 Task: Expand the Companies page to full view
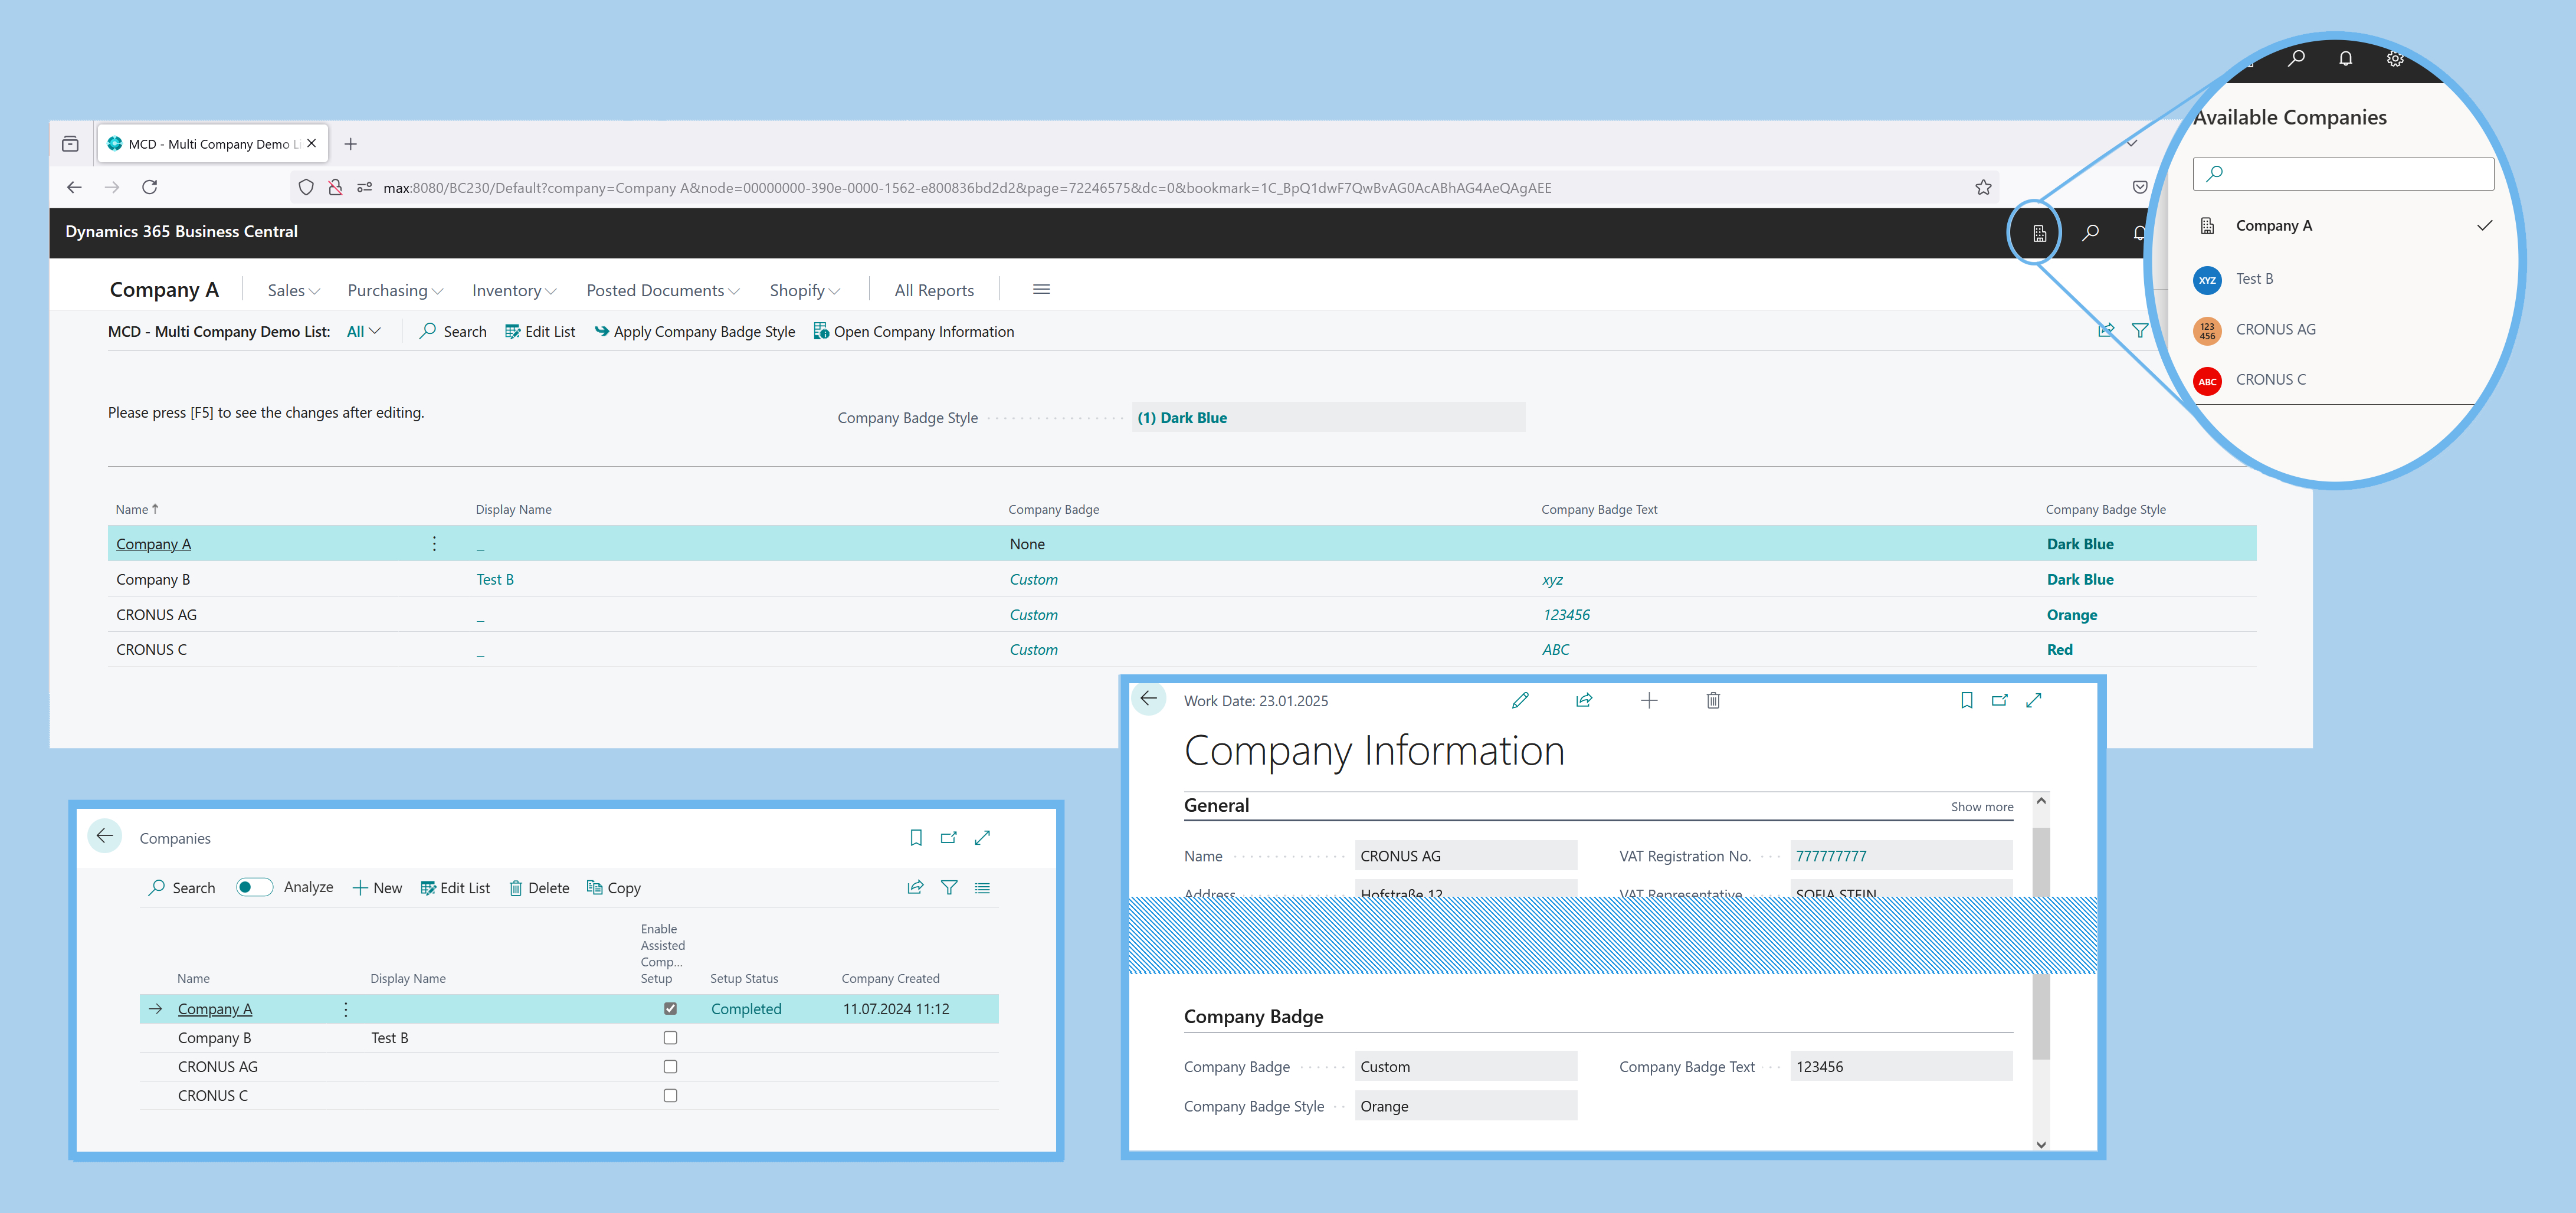coord(982,838)
